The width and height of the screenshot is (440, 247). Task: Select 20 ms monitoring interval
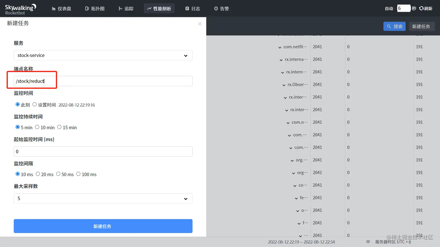pyautogui.click(x=38, y=174)
